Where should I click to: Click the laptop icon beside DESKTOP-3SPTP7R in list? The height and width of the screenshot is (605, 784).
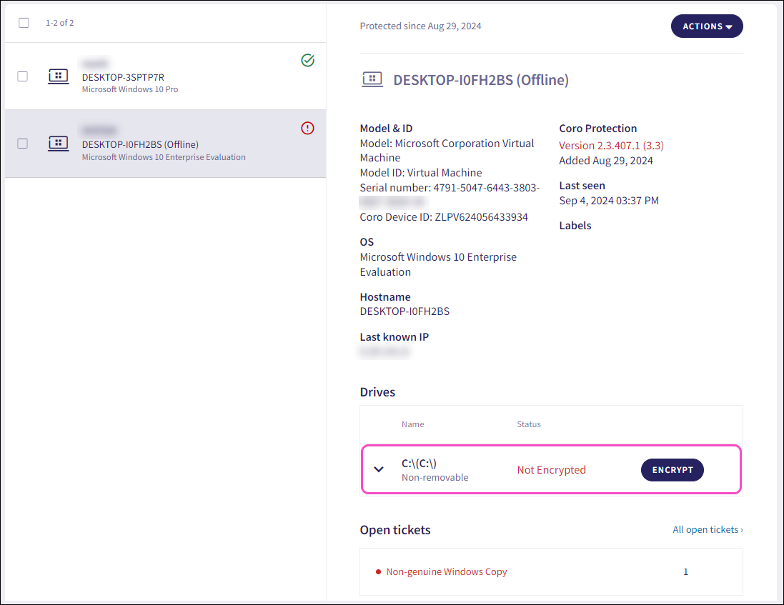(58, 76)
